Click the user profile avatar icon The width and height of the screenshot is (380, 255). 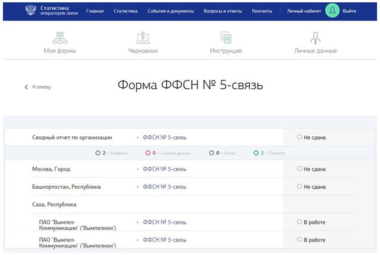332,11
